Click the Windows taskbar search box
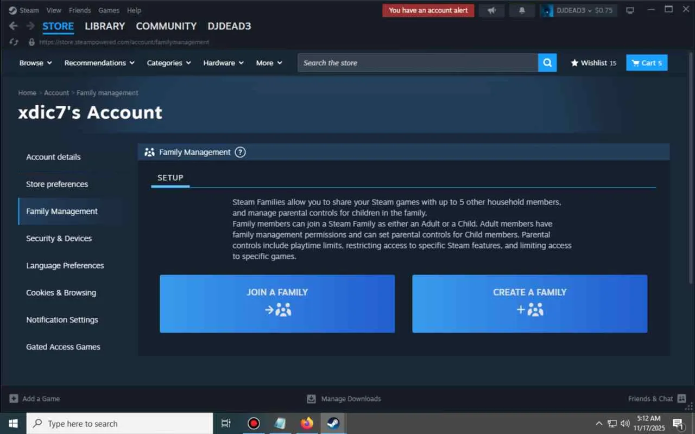 click(x=119, y=424)
